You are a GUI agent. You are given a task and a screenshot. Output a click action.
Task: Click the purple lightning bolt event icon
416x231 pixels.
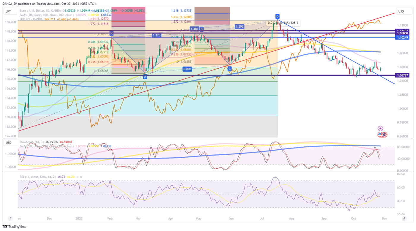380,128
